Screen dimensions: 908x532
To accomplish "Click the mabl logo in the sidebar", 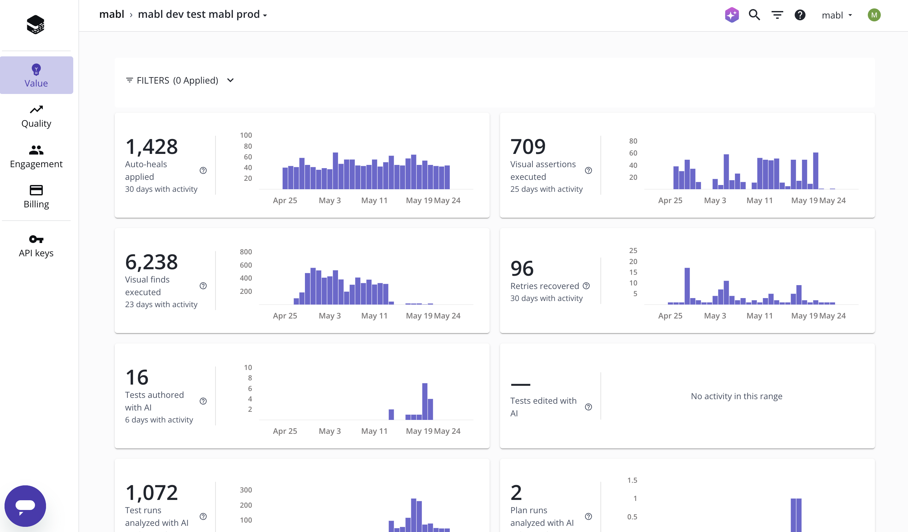I will [36, 25].
